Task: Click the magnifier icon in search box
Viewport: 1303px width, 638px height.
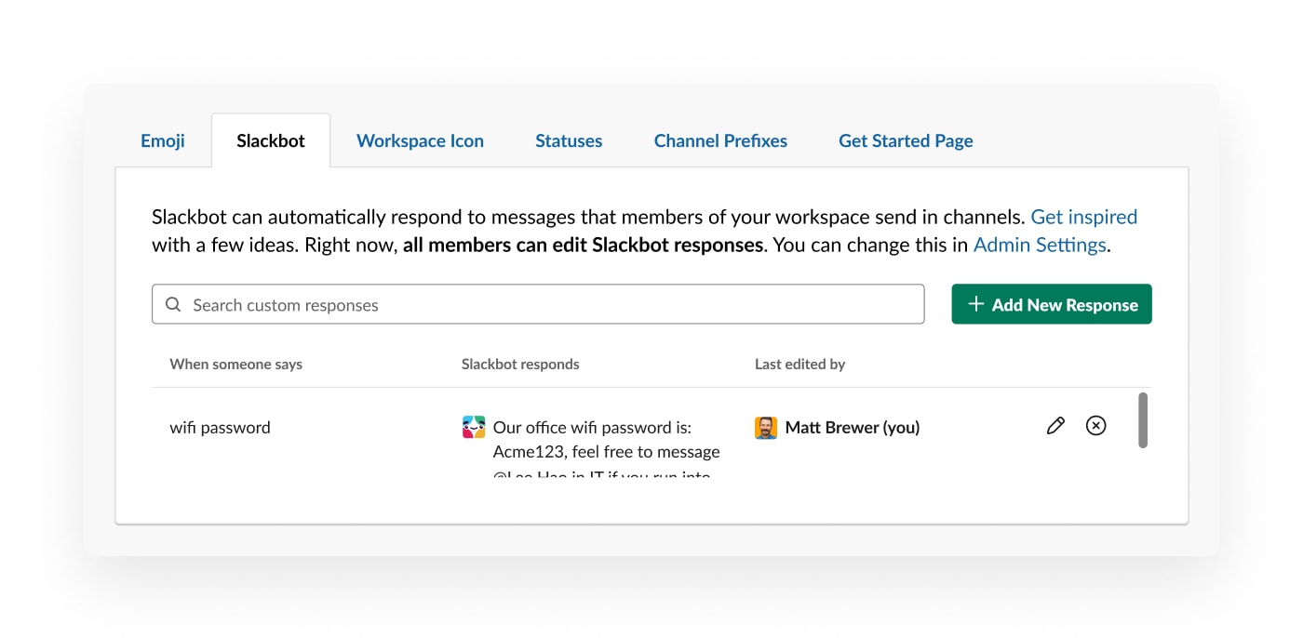Action: click(173, 305)
